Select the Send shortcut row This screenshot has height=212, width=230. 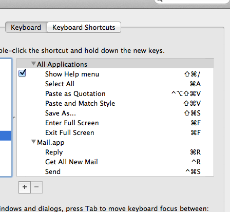[115, 171]
